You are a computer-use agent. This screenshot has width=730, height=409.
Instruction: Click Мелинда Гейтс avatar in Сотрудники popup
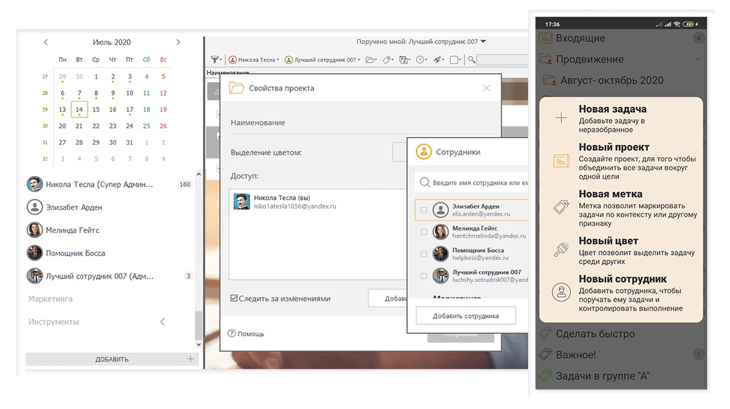pos(440,232)
